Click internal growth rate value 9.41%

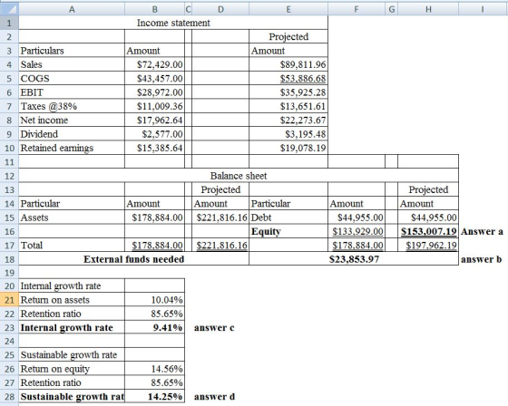pos(154,328)
